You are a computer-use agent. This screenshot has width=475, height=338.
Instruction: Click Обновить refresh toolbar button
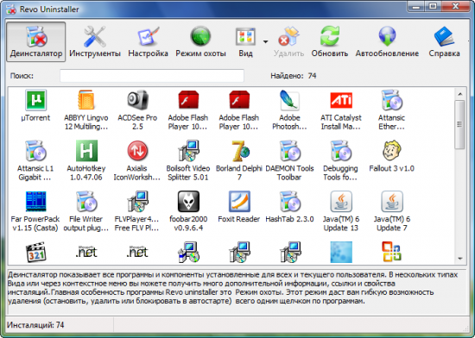pyautogui.click(x=330, y=41)
